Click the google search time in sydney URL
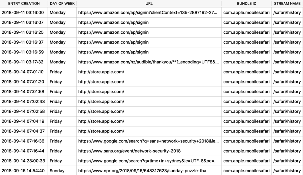The width and height of the screenshot is (303, 175). tap(148, 161)
